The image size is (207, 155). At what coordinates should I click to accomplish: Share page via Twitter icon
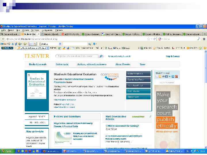click(x=170, y=76)
